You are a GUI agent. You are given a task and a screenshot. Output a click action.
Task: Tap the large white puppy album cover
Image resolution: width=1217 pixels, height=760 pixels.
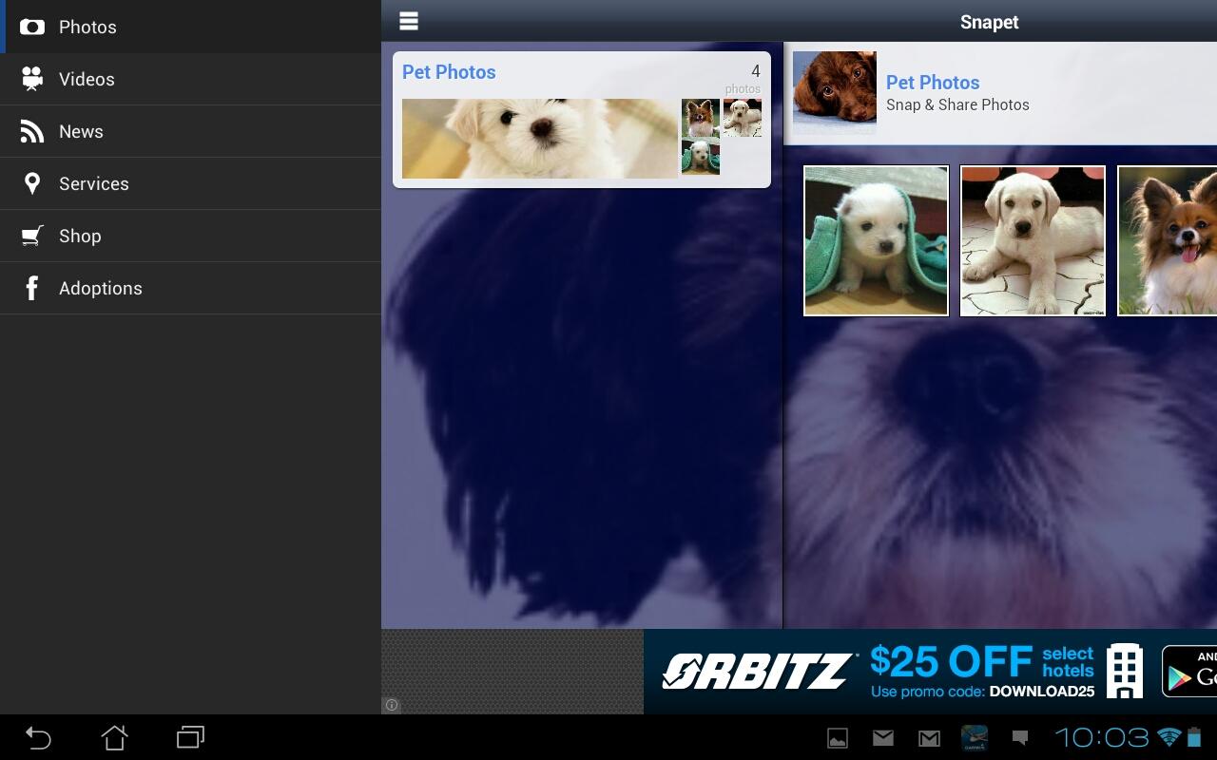tap(540, 139)
